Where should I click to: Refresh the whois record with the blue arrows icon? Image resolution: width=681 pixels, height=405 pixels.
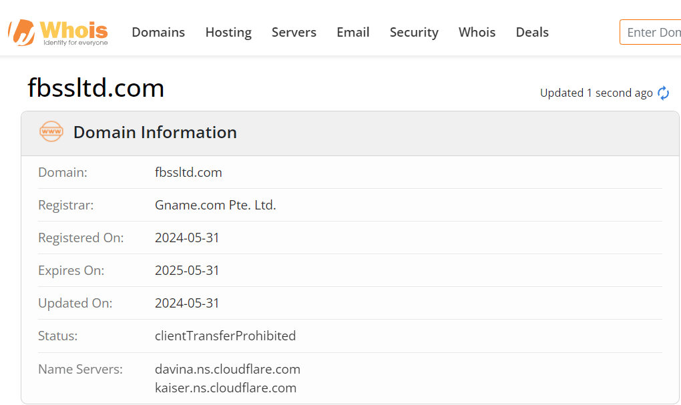click(x=663, y=93)
